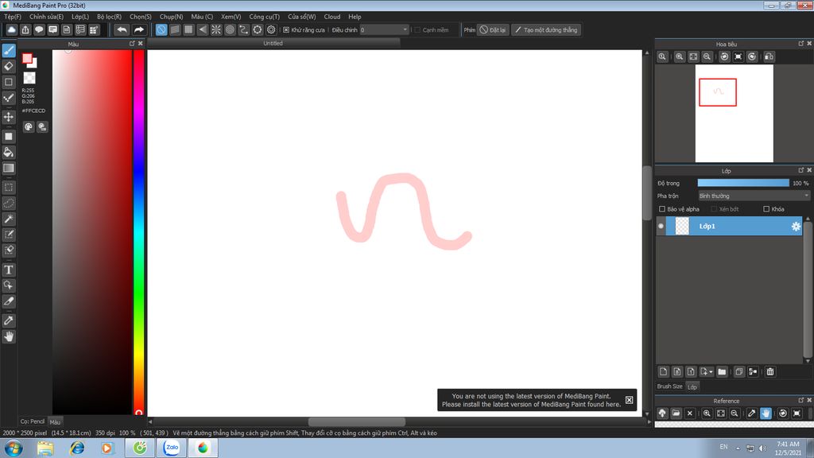Select the Gradient tool
The height and width of the screenshot is (458, 814).
(x=9, y=168)
